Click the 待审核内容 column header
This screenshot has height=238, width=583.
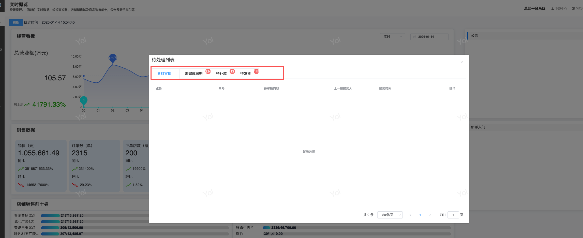[271, 88]
